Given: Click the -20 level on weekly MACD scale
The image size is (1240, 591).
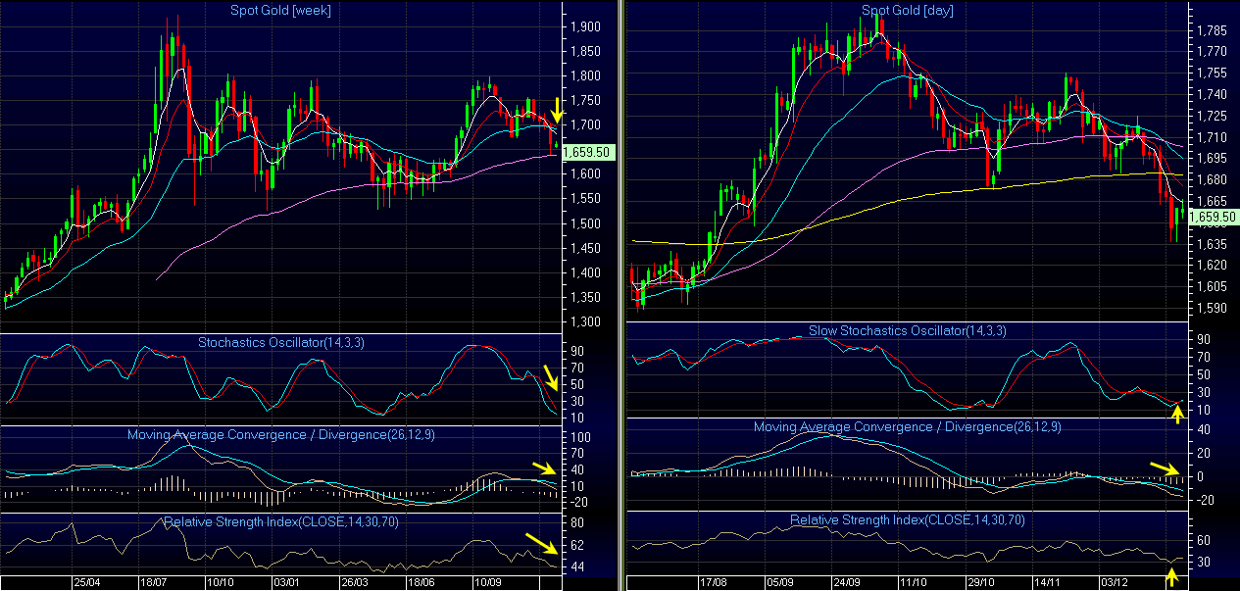Looking at the screenshot, I should point(580,502).
